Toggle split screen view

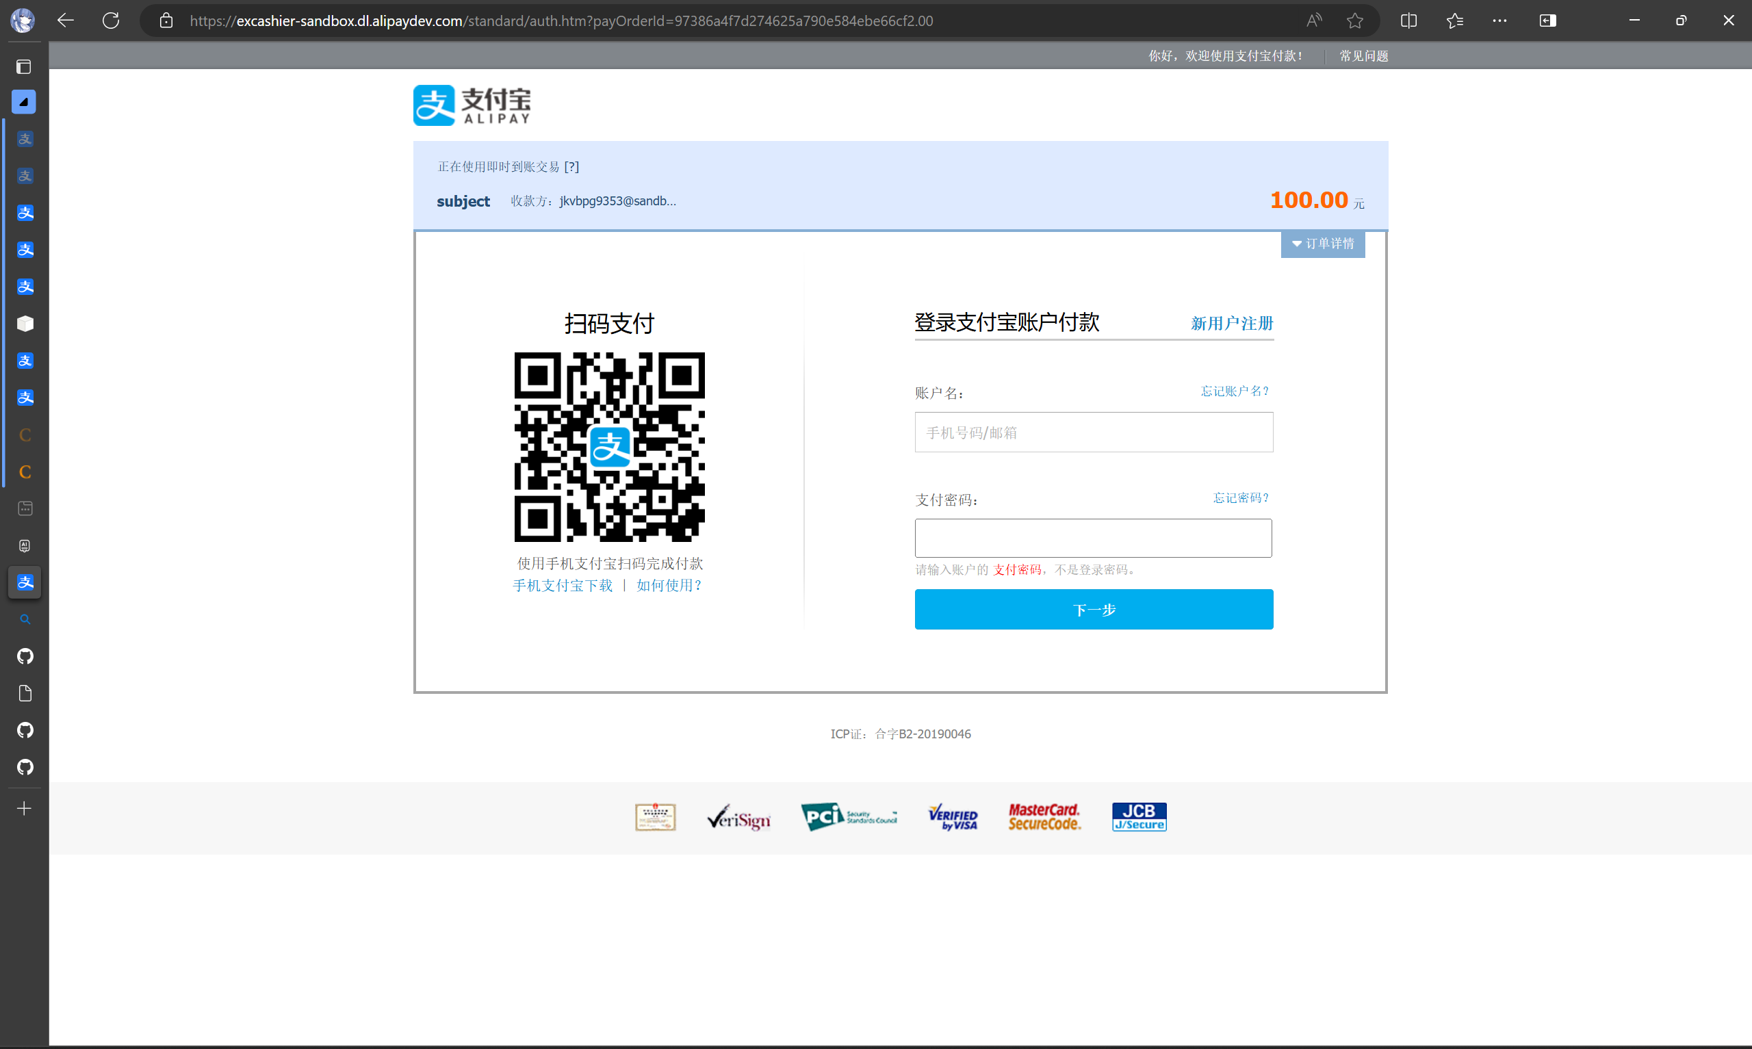[1408, 21]
